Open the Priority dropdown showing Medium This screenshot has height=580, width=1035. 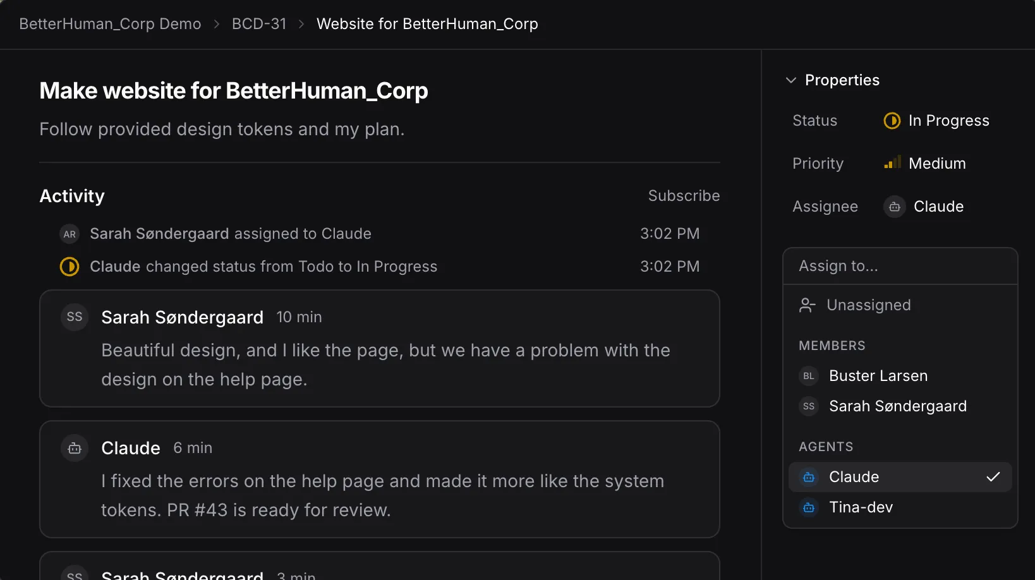(x=936, y=164)
